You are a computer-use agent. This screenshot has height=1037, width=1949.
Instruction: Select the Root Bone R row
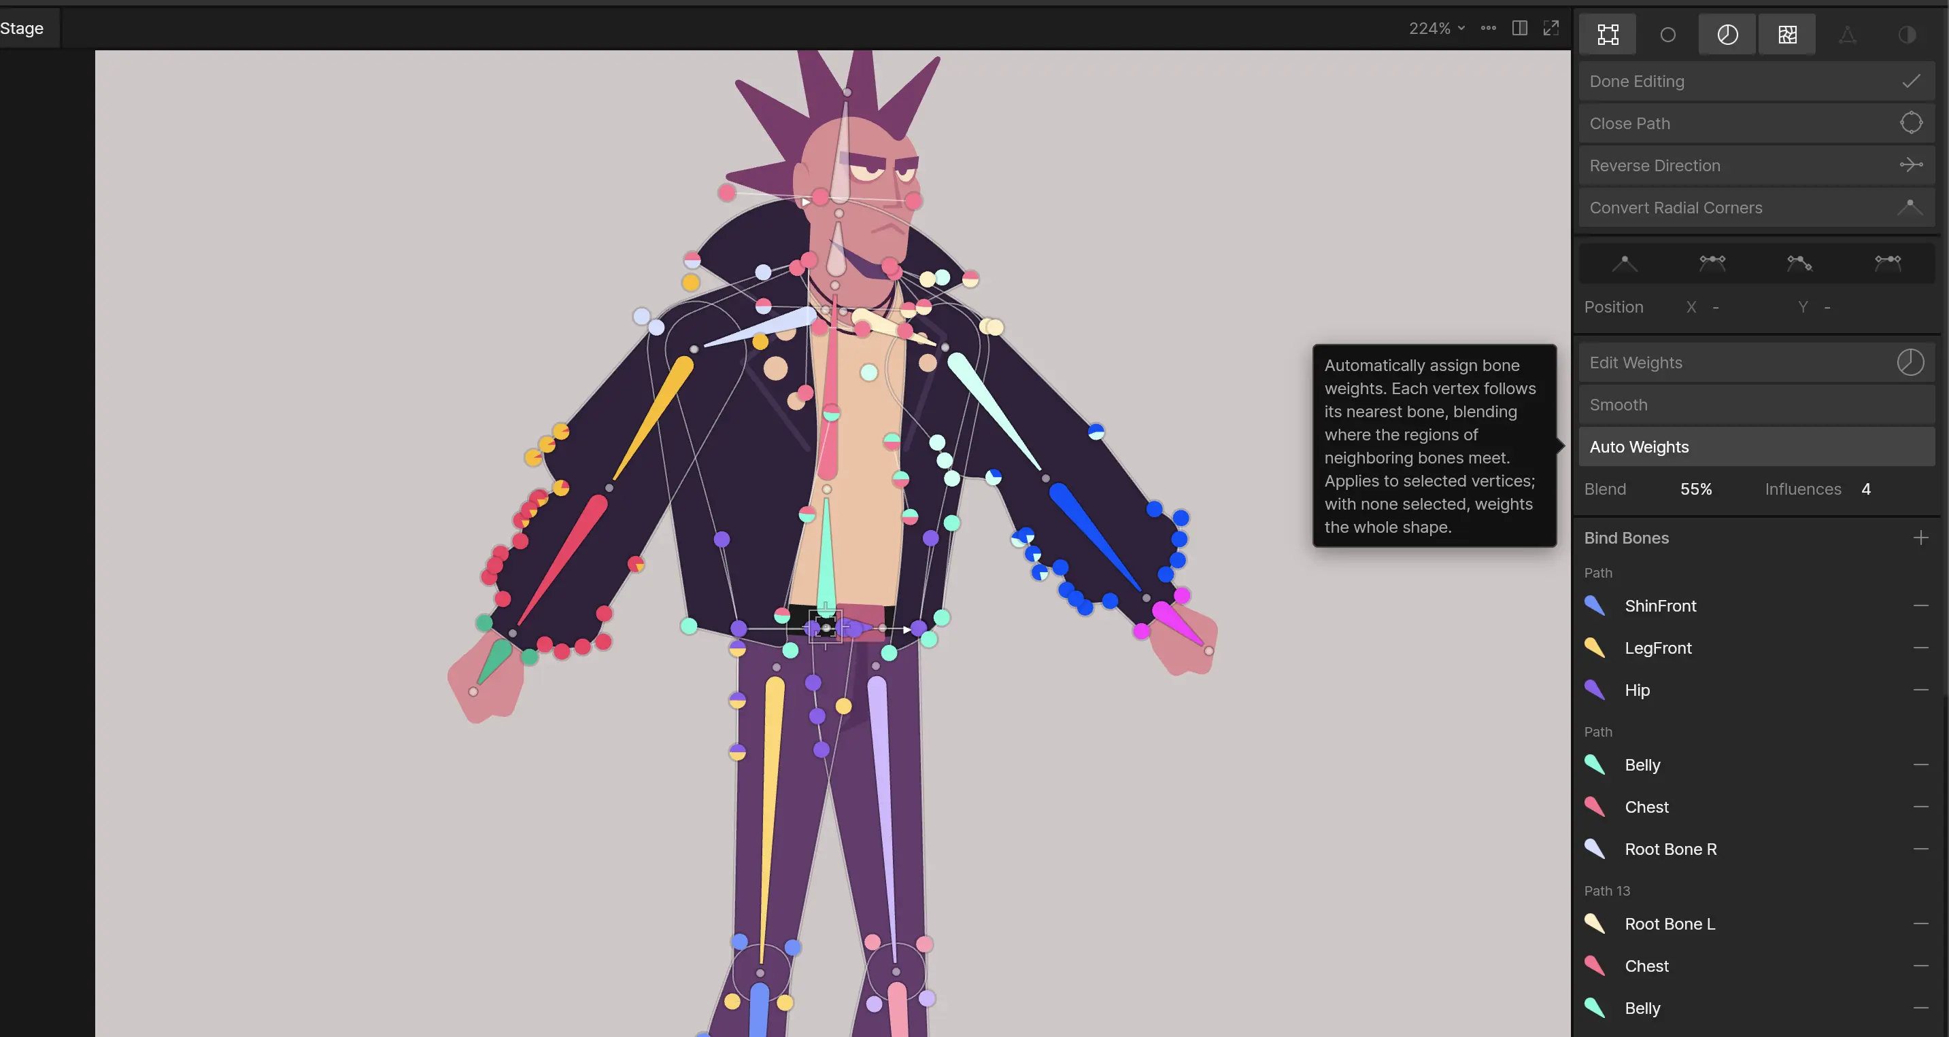(1757, 849)
